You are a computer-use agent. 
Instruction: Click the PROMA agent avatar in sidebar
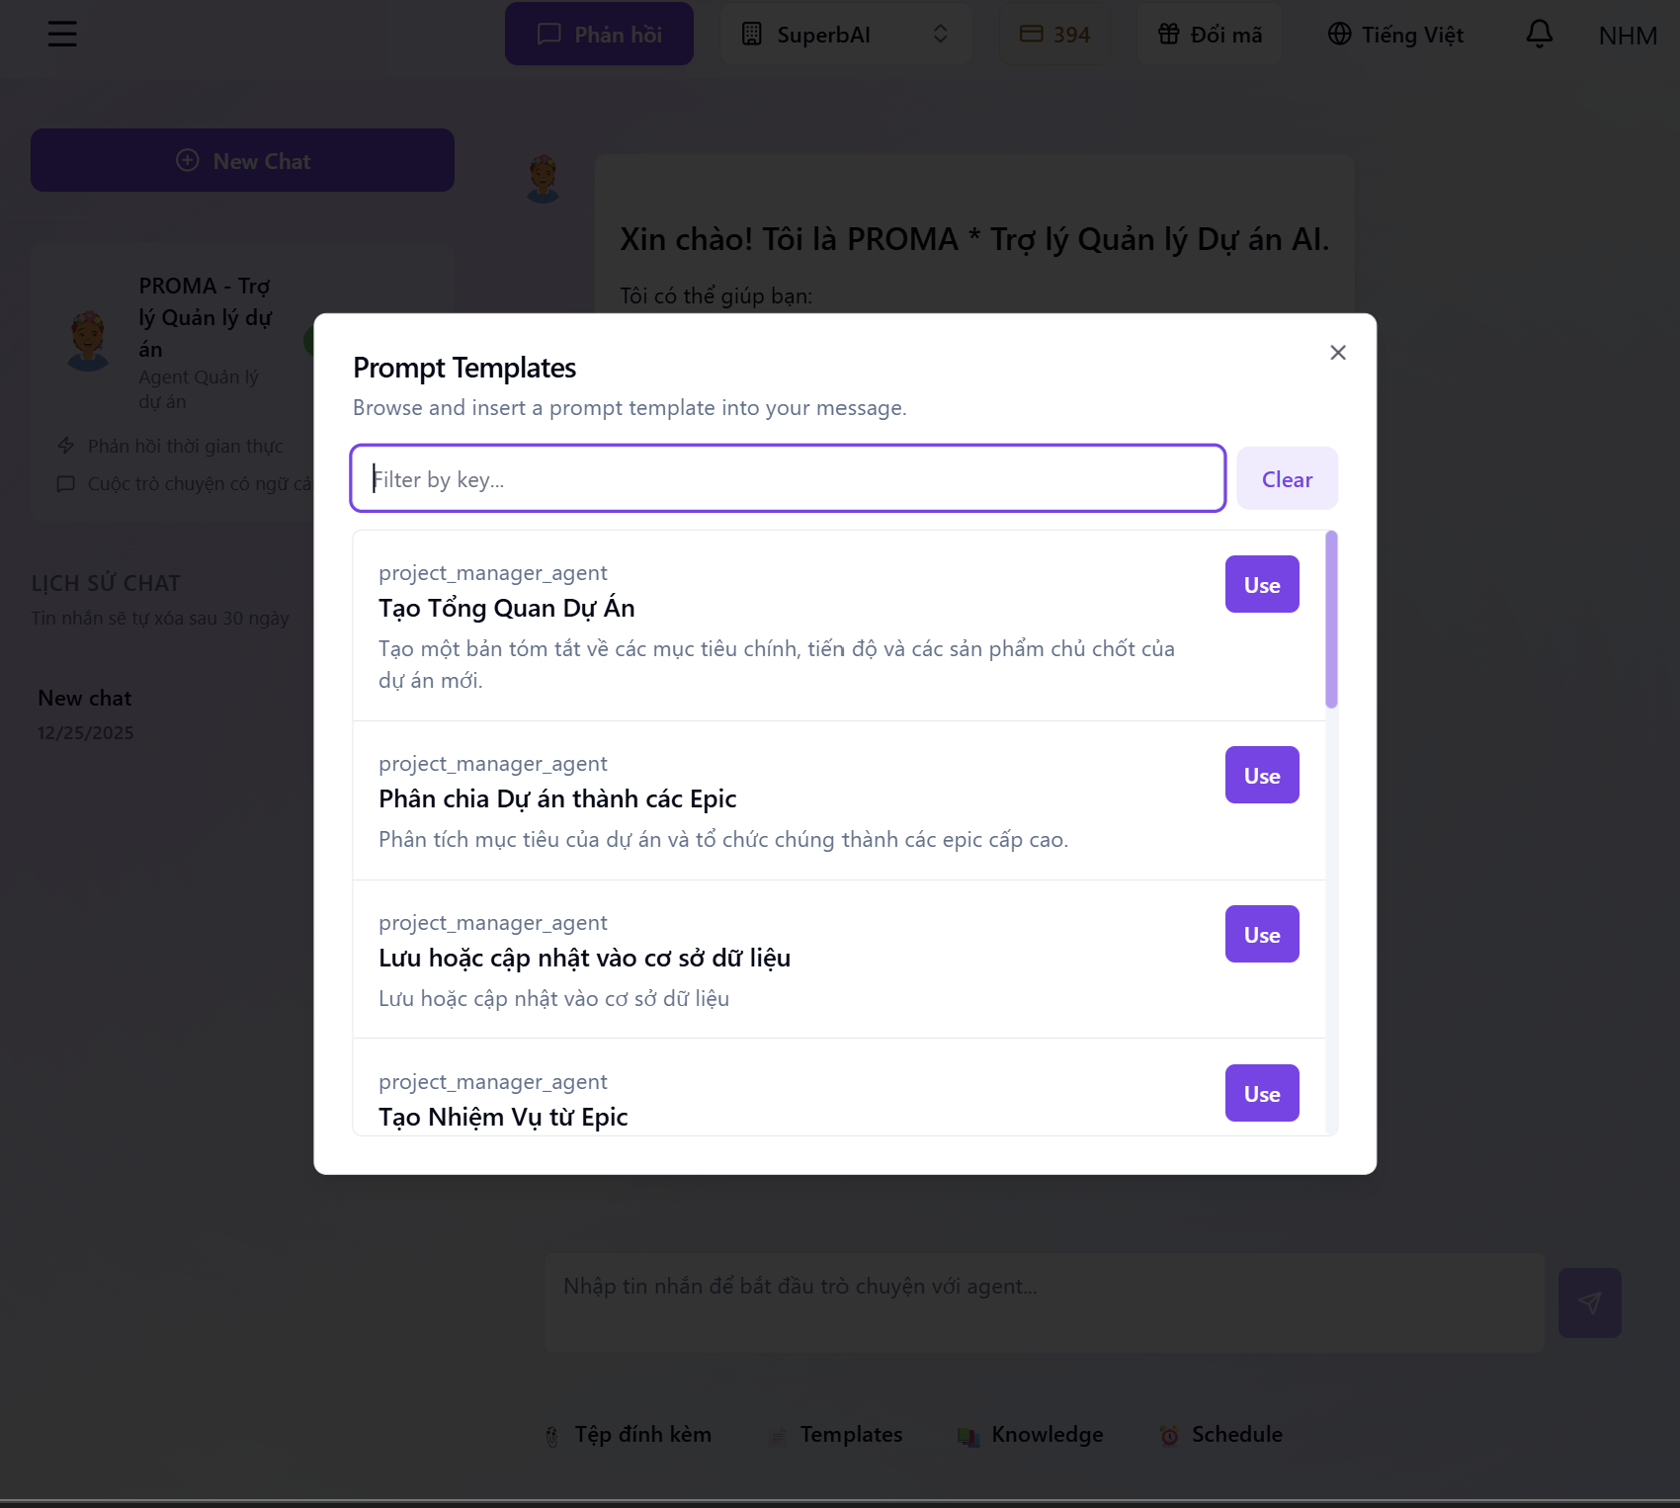88,341
